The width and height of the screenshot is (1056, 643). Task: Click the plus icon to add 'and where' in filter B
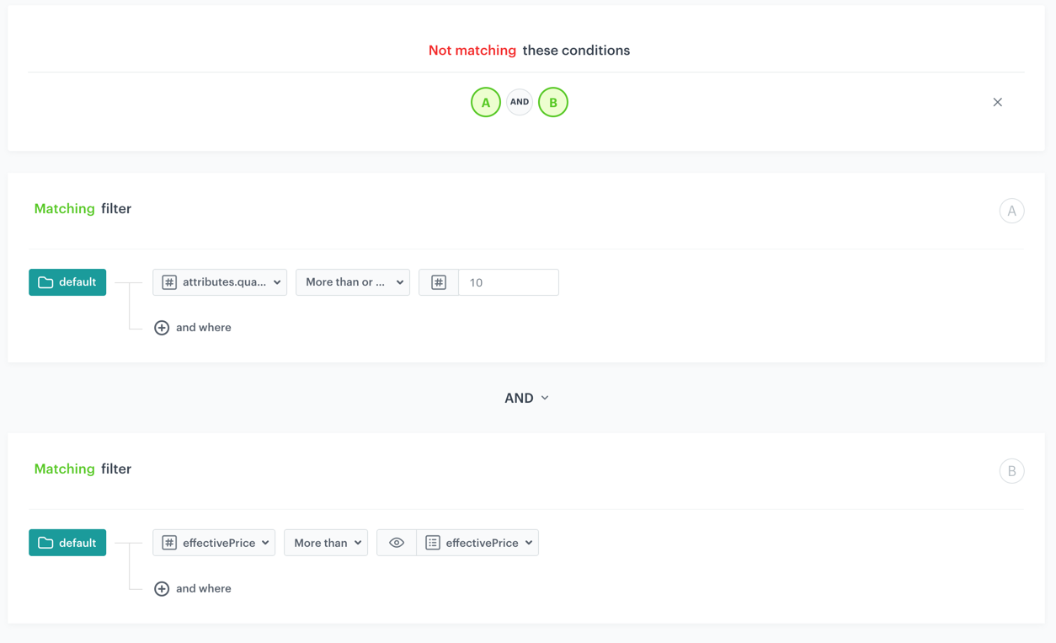click(x=162, y=589)
